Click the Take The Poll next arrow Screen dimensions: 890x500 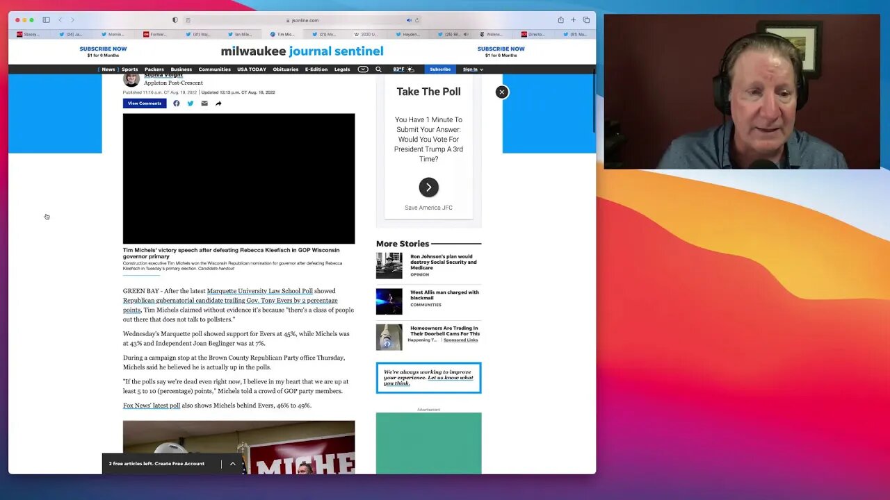tap(428, 187)
